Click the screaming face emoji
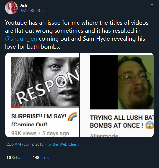Image resolution: width=159 pixels, height=168 pixels. pyautogui.click(x=149, y=125)
